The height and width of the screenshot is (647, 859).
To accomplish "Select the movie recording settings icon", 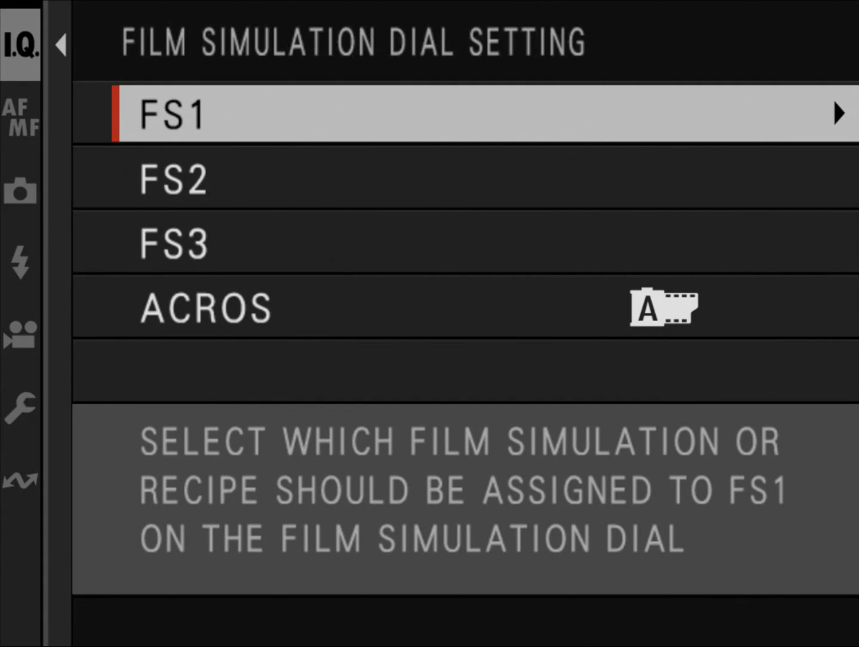I will [x=21, y=335].
